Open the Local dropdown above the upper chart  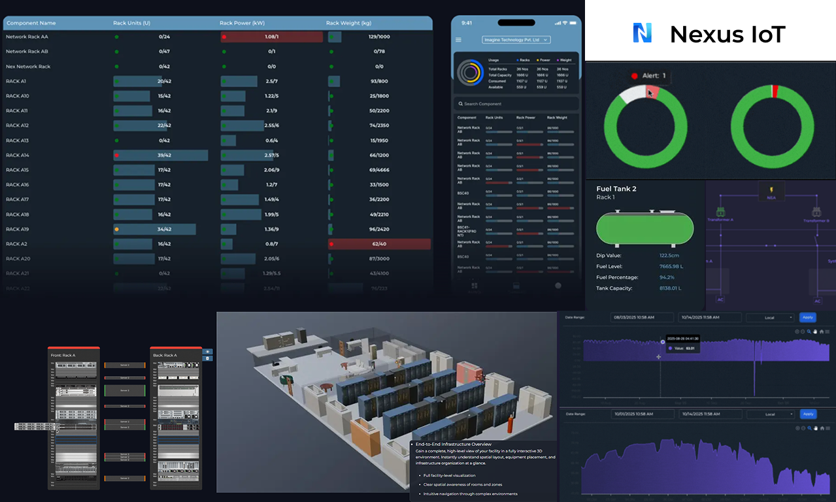click(771, 317)
